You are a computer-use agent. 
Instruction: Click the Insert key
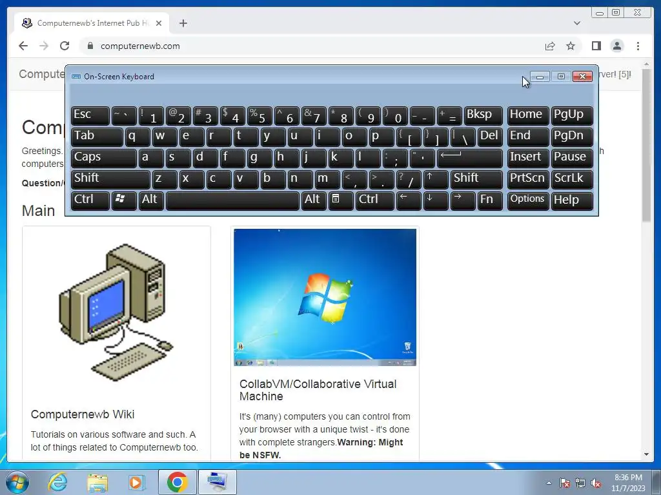[x=528, y=158]
